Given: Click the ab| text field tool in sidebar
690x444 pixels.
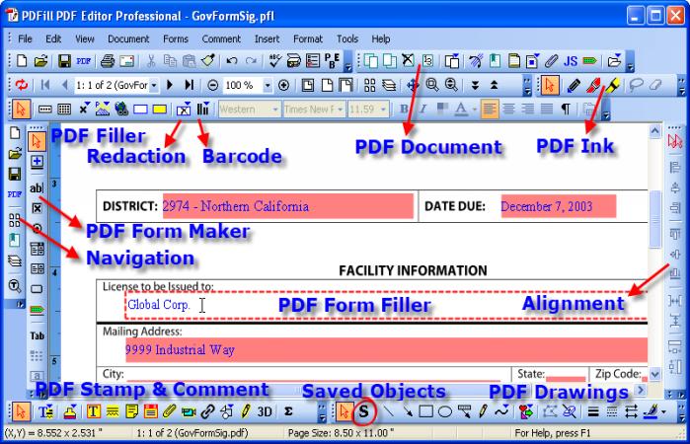Looking at the screenshot, I should pyautogui.click(x=37, y=187).
